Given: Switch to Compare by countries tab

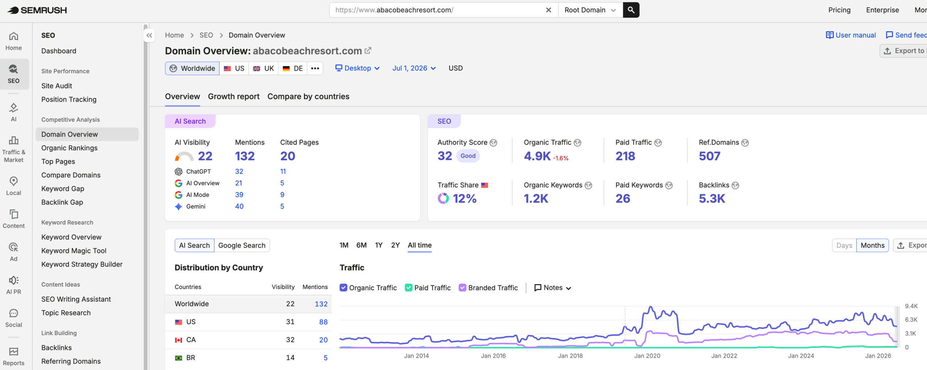Looking at the screenshot, I should 308,97.
